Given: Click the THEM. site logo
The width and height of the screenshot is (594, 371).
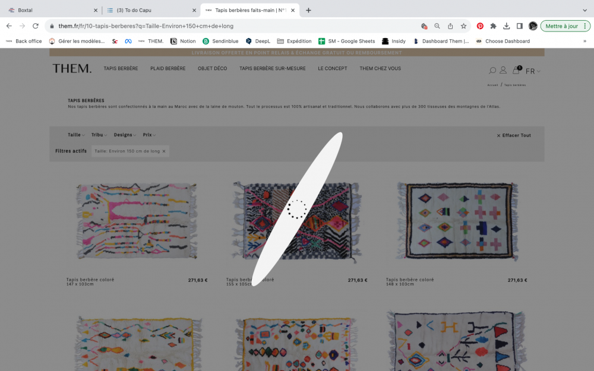Looking at the screenshot, I should pyautogui.click(x=72, y=68).
